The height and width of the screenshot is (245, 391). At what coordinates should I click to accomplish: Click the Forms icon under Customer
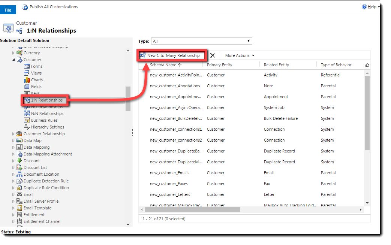[27, 66]
